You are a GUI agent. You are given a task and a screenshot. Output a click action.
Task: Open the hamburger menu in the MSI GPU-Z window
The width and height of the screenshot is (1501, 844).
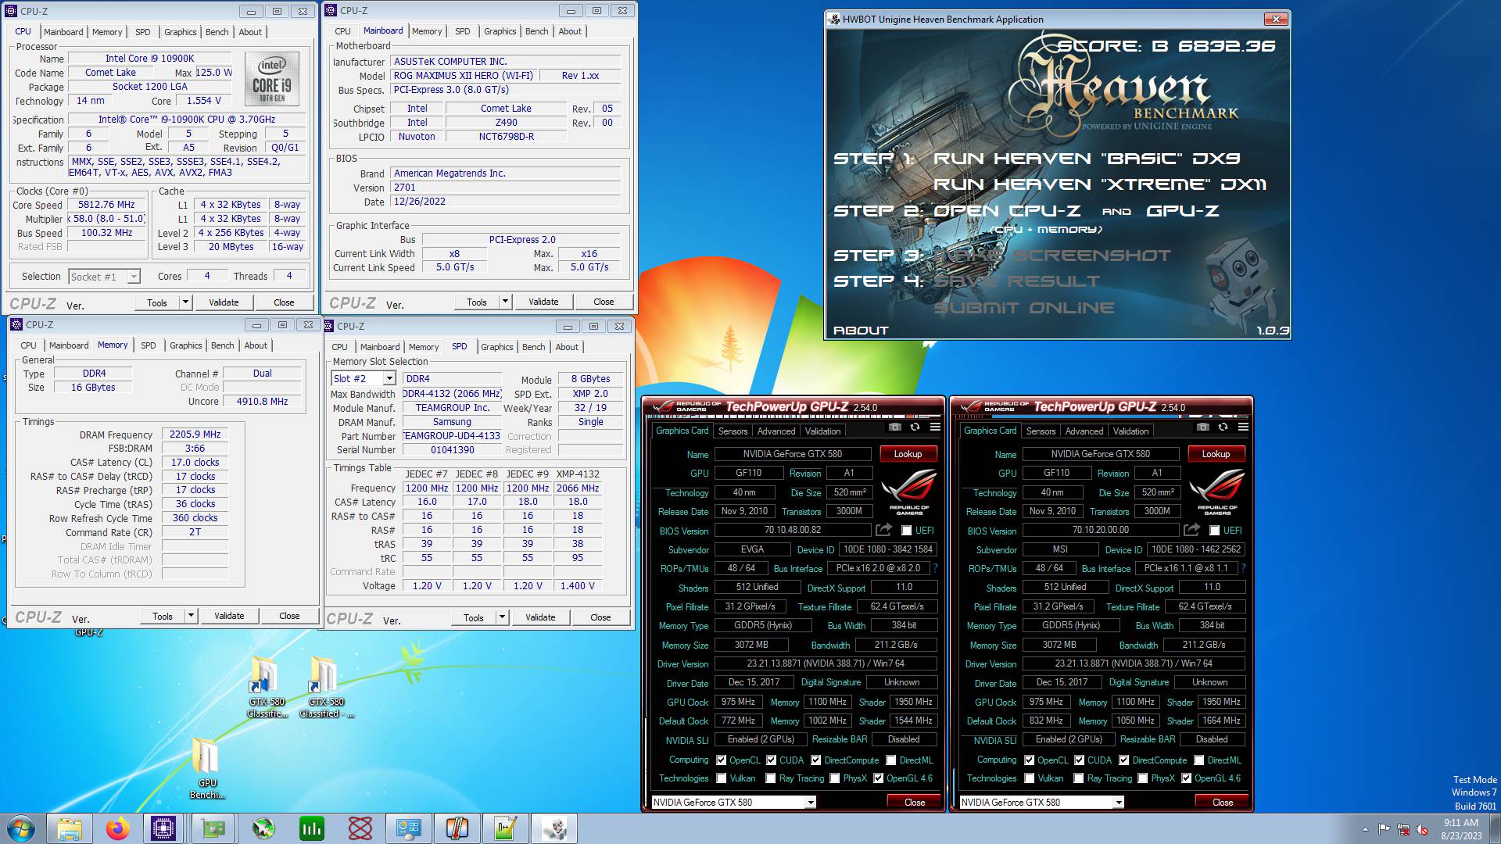tap(1243, 427)
